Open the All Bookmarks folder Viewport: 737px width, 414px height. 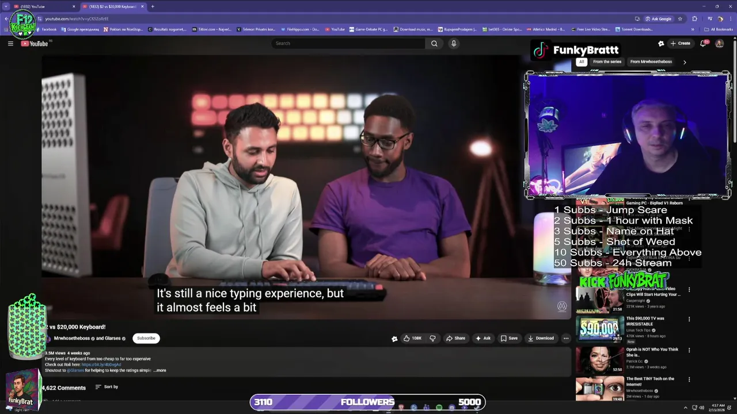(x=718, y=29)
